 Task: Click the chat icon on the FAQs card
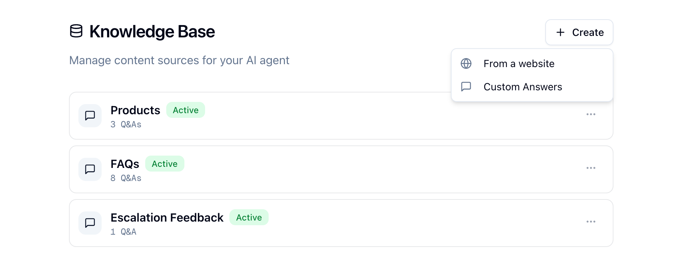point(90,169)
